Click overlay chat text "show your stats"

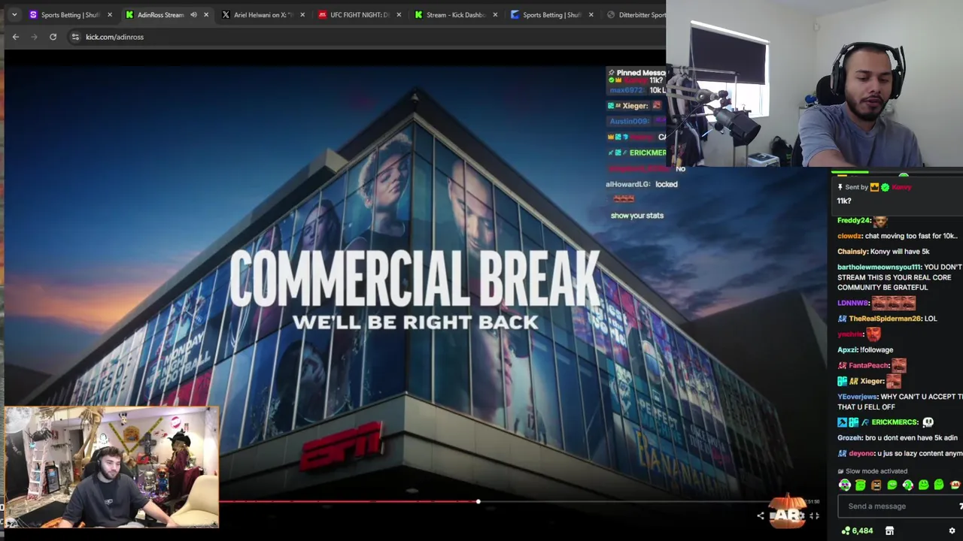tap(637, 216)
